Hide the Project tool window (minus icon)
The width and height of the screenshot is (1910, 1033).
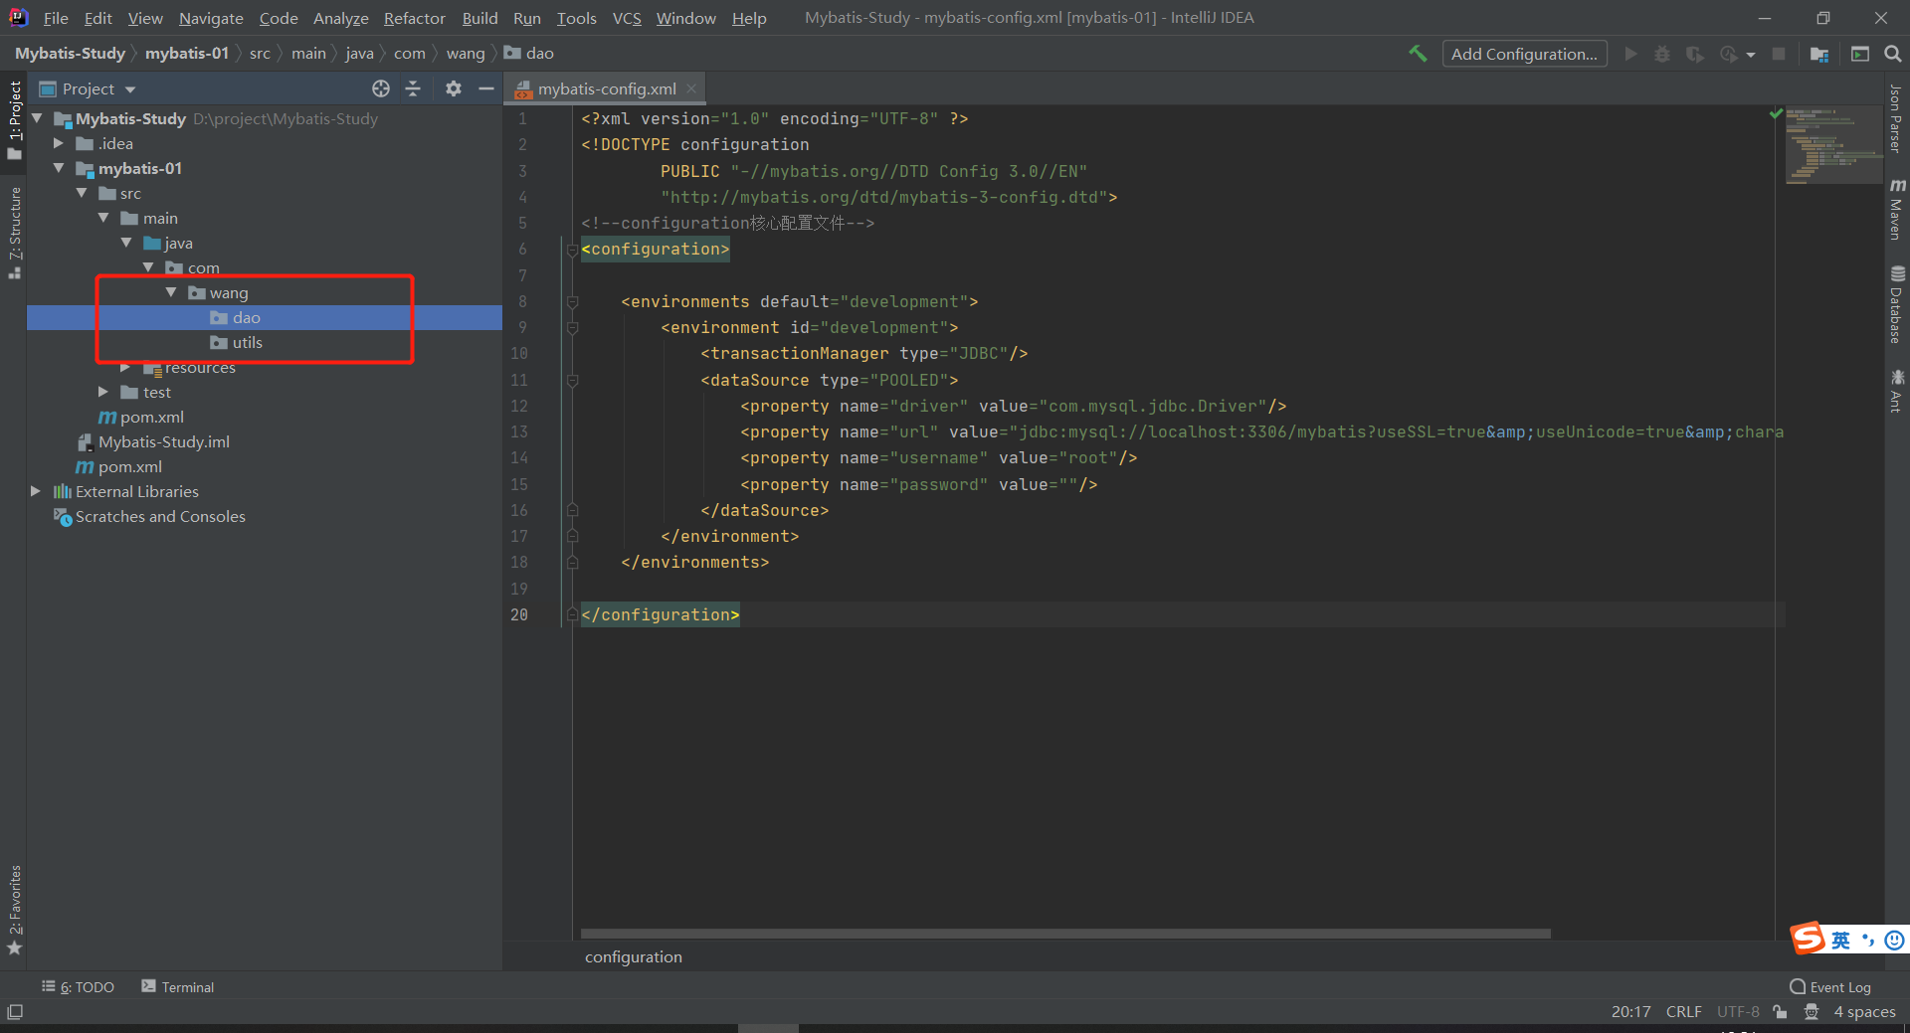485,88
